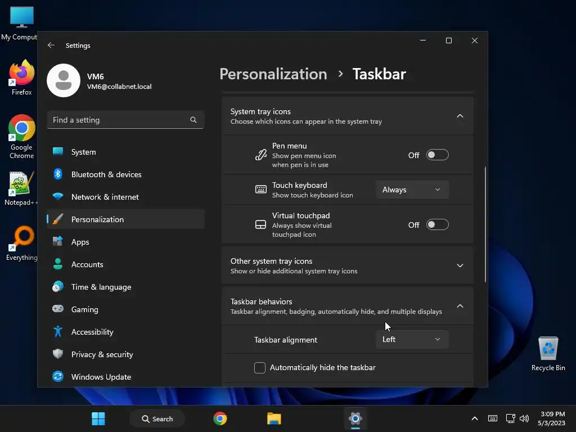Image resolution: width=576 pixels, height=432 pixels.
Task: Click the back arrow in Settings
Action: click(x=51, y=45)
